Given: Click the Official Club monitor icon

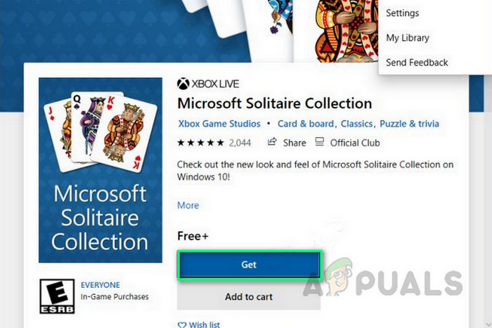Looking at the screenshot, I should pyautogui.click(x=319, y=142).
